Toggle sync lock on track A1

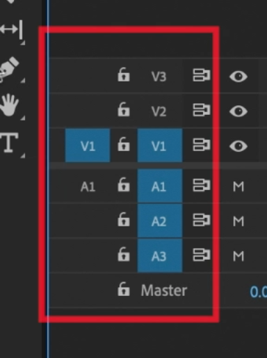tap(202, 185)
